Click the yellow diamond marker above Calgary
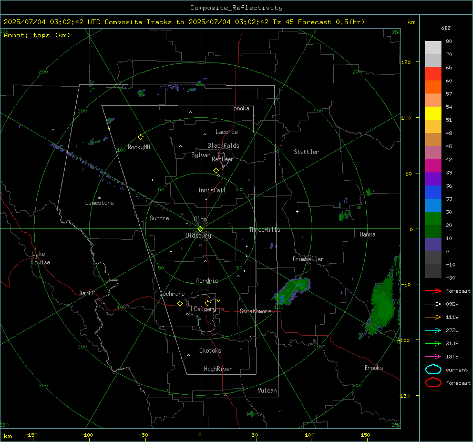Viewport: 473px width, 442px height. 208,303
